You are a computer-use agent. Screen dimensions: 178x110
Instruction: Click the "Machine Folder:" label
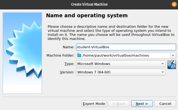[60, 56]
